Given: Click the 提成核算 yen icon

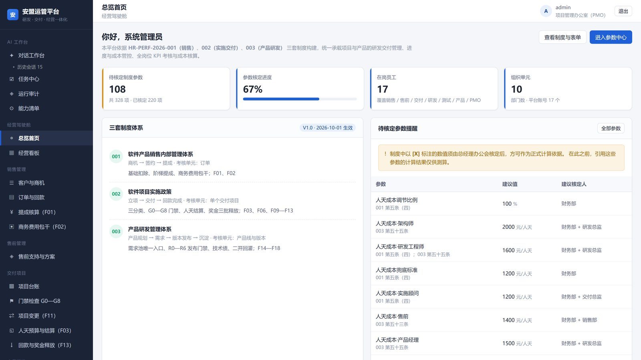Looking at the screenshot, I should [x=12, y=212].
